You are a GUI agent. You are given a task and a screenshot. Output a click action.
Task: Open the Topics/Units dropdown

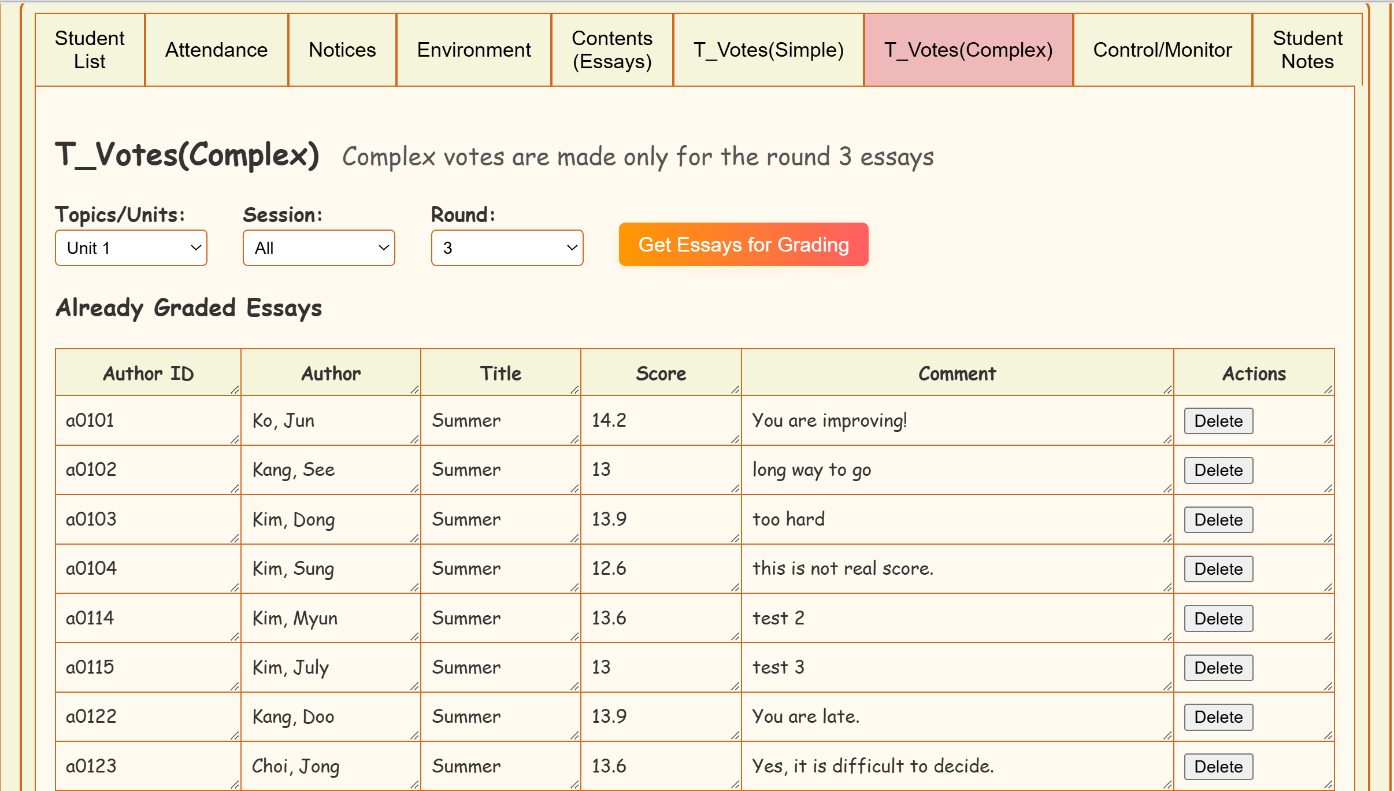[131, 248]
